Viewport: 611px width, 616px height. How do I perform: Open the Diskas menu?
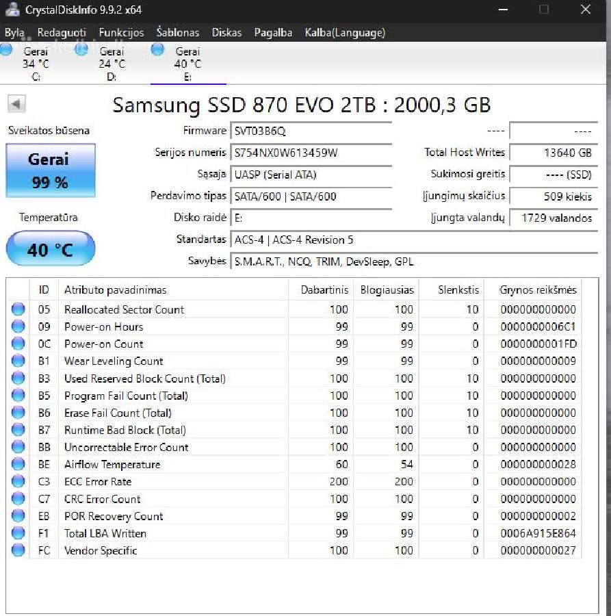click(x=226, y=32)
